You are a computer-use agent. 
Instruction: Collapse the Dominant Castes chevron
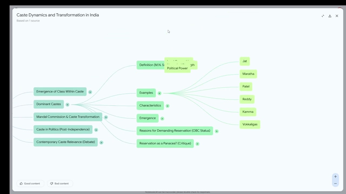pyautogui.click(x=67, y=105)
